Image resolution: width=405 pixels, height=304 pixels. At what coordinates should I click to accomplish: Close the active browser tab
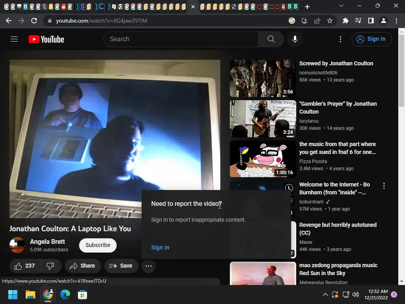coord(193,7)
